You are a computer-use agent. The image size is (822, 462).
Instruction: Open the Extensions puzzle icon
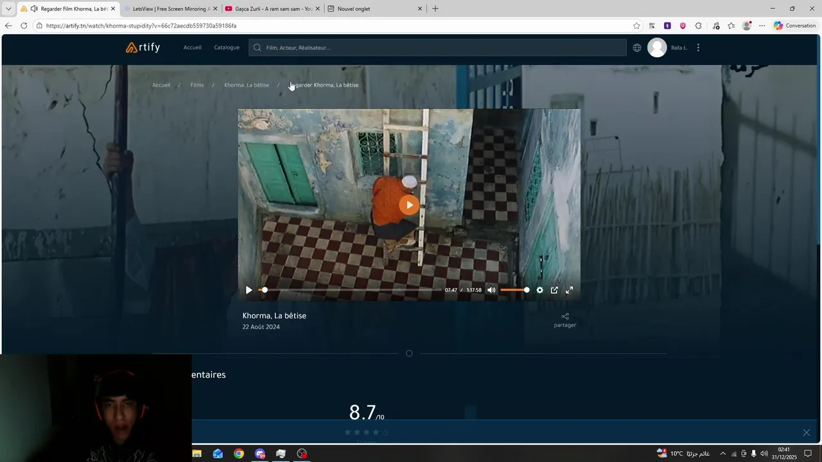point(699,26)
